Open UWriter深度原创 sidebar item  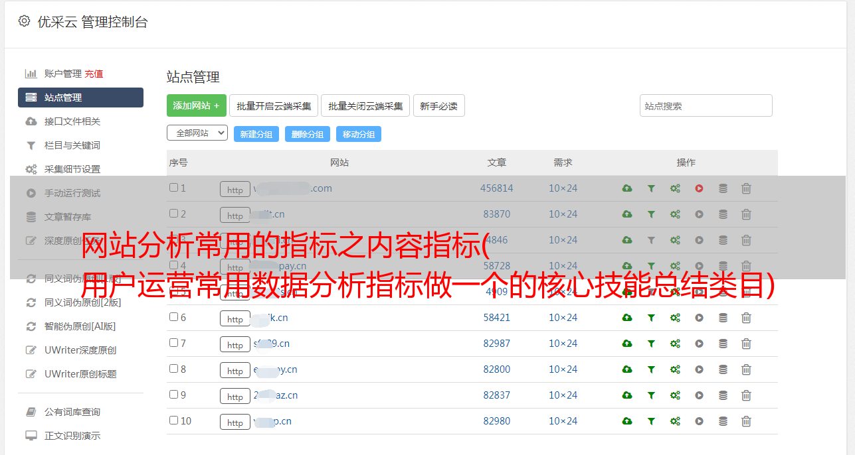[80, 350]
